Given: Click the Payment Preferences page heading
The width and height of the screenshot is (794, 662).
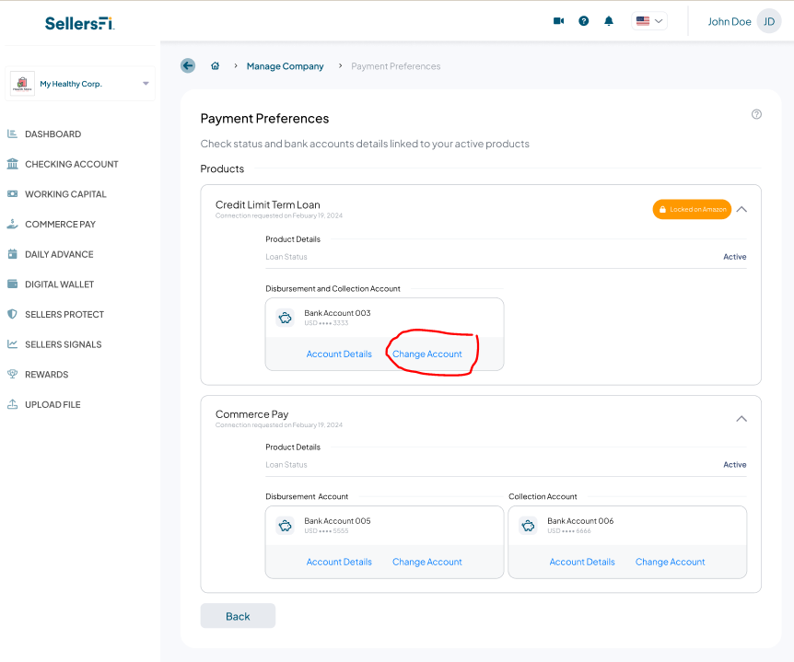Looking at the screenshot, I should point(264,119).
